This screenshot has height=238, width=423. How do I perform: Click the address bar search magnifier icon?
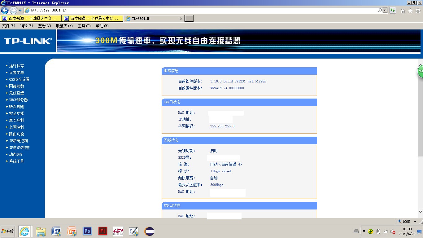380,10
